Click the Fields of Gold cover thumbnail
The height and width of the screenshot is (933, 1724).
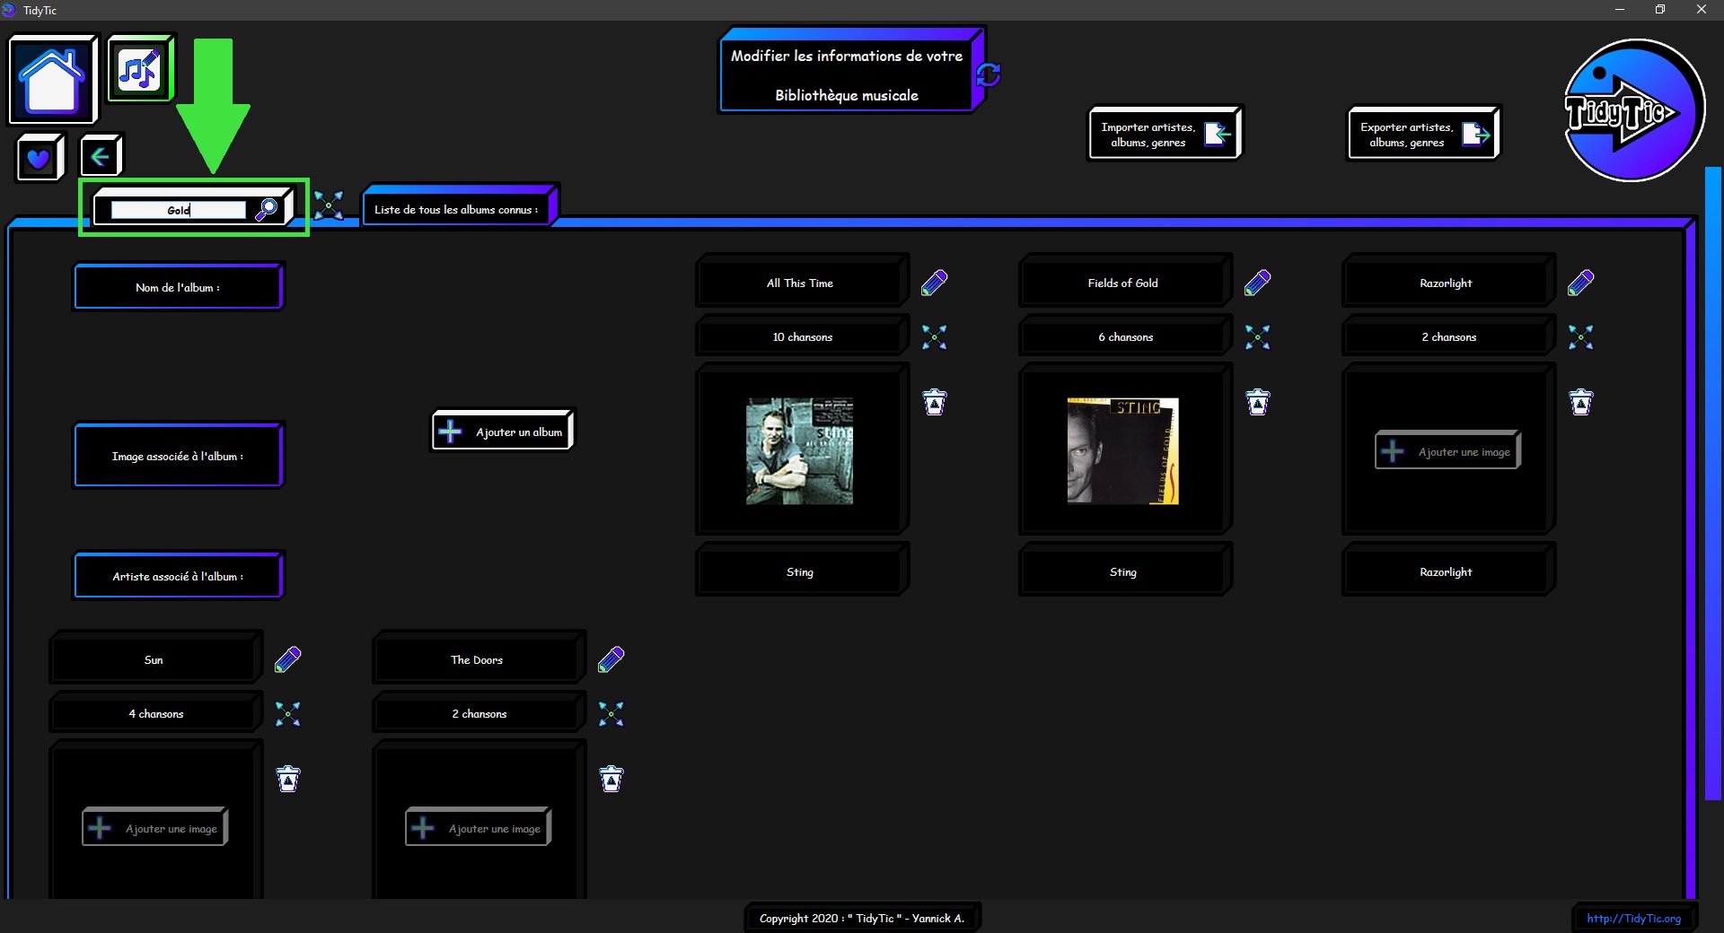pos(1122,450)
